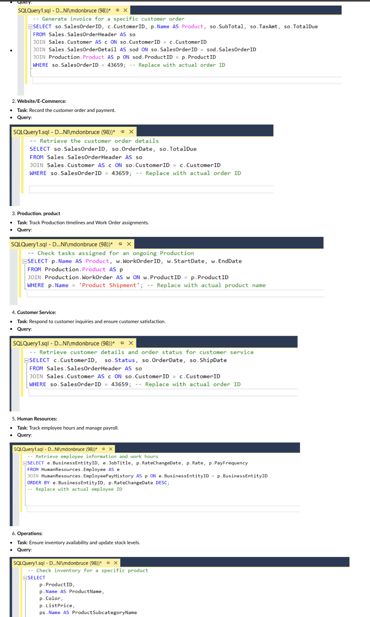Close the tab above 'Retrieve the customer order details'
Image resolution: width=370 pixels, height=617 pixels.
pyautogui.click(x=131, y=132)
